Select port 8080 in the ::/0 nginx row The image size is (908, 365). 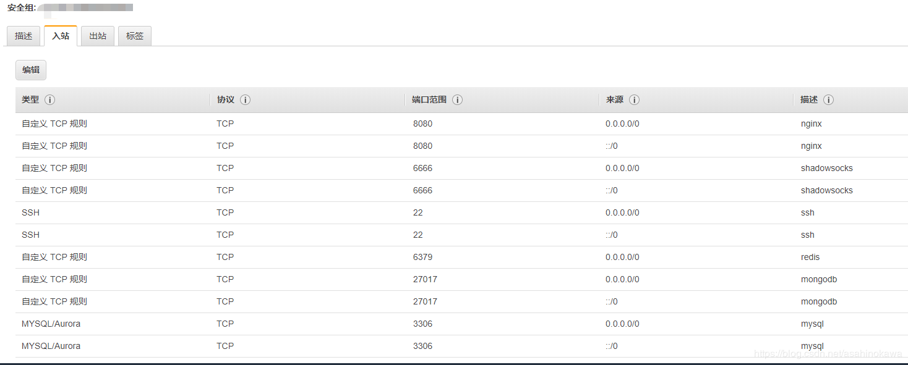(423, 146)
